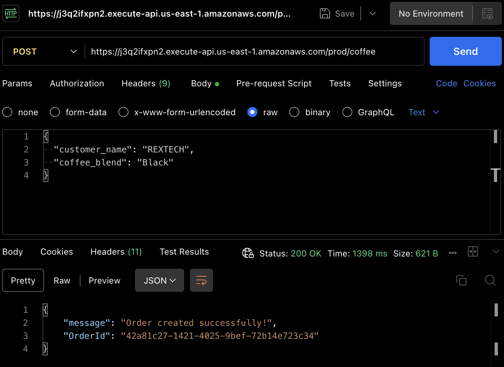
Task: Search the response with magnifier icon
Action: click(x=490, y=280)
